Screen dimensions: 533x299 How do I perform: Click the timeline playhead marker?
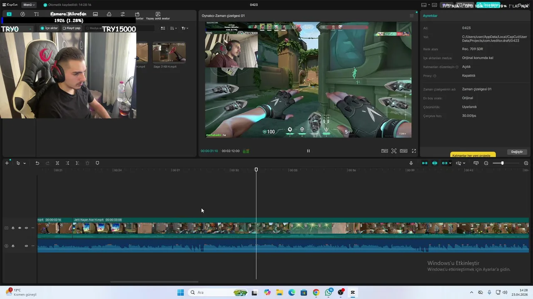[256, 169]
